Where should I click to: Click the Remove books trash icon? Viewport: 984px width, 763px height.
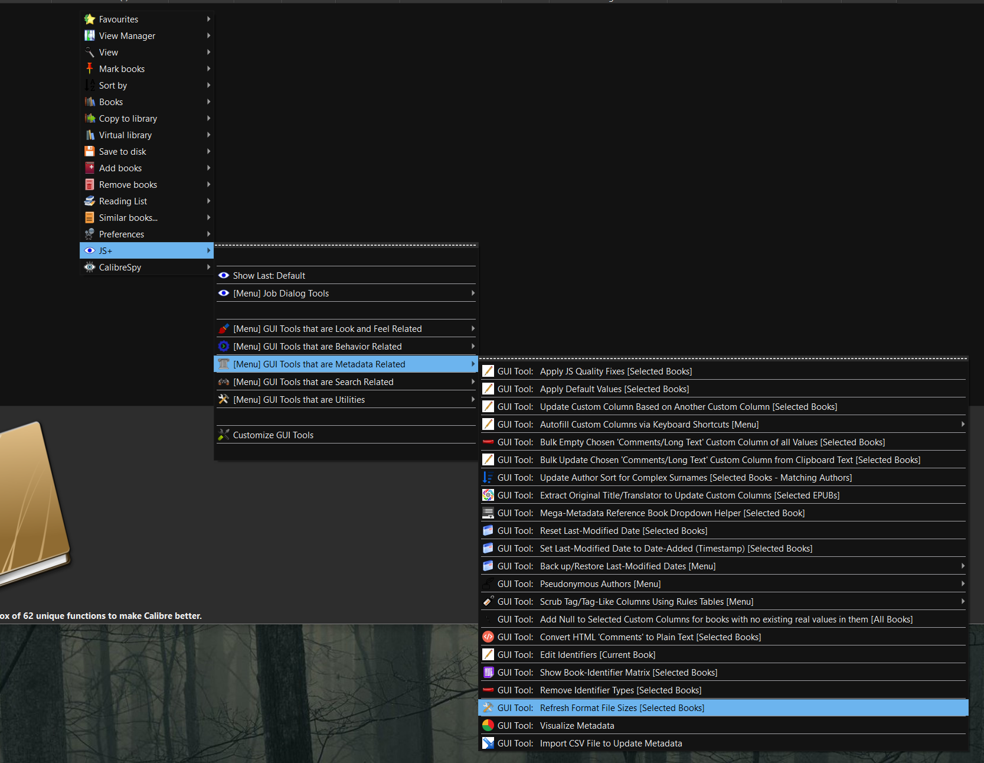tap(90, 185)
